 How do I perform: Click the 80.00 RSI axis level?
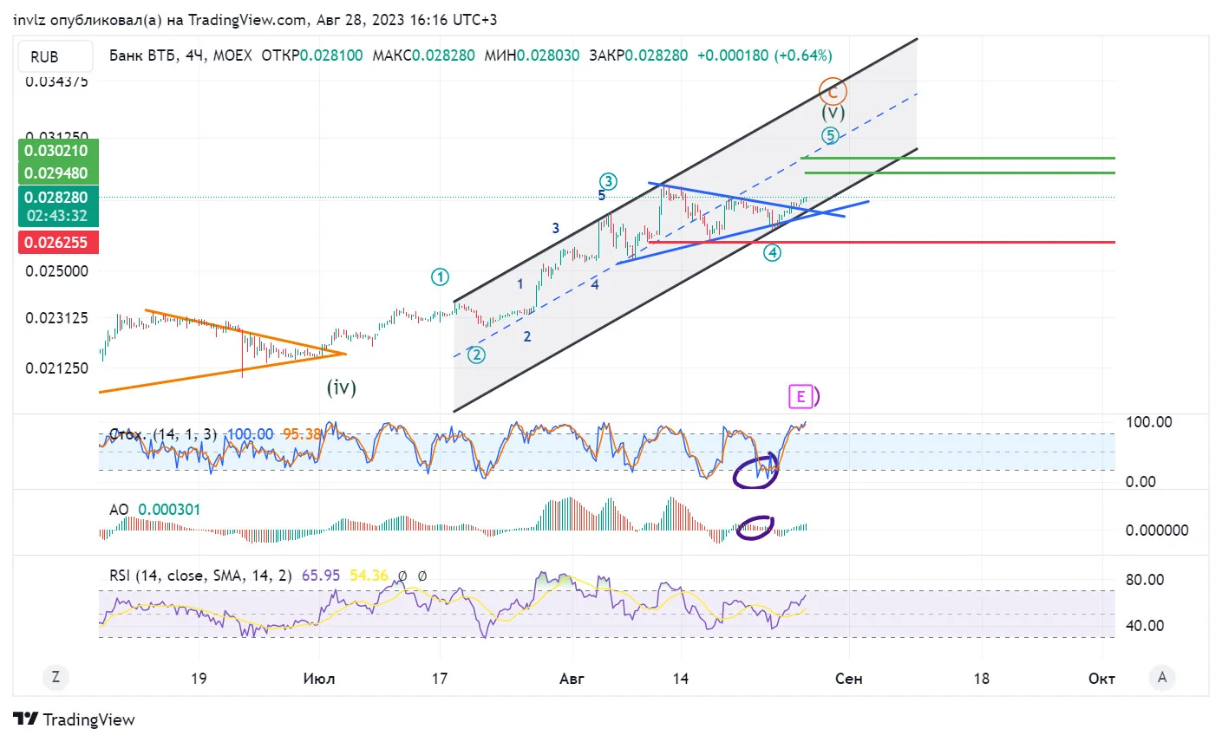pos(1145,580)
